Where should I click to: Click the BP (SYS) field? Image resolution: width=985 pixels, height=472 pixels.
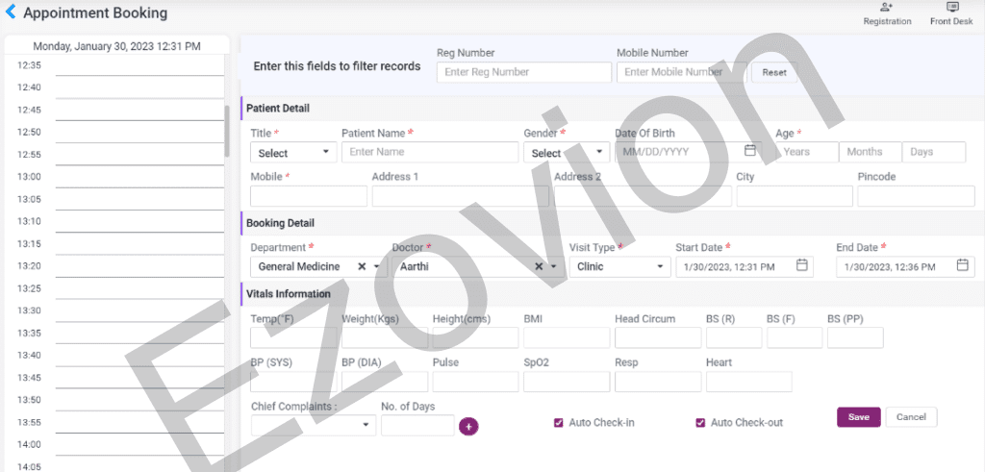click(293, 382)
